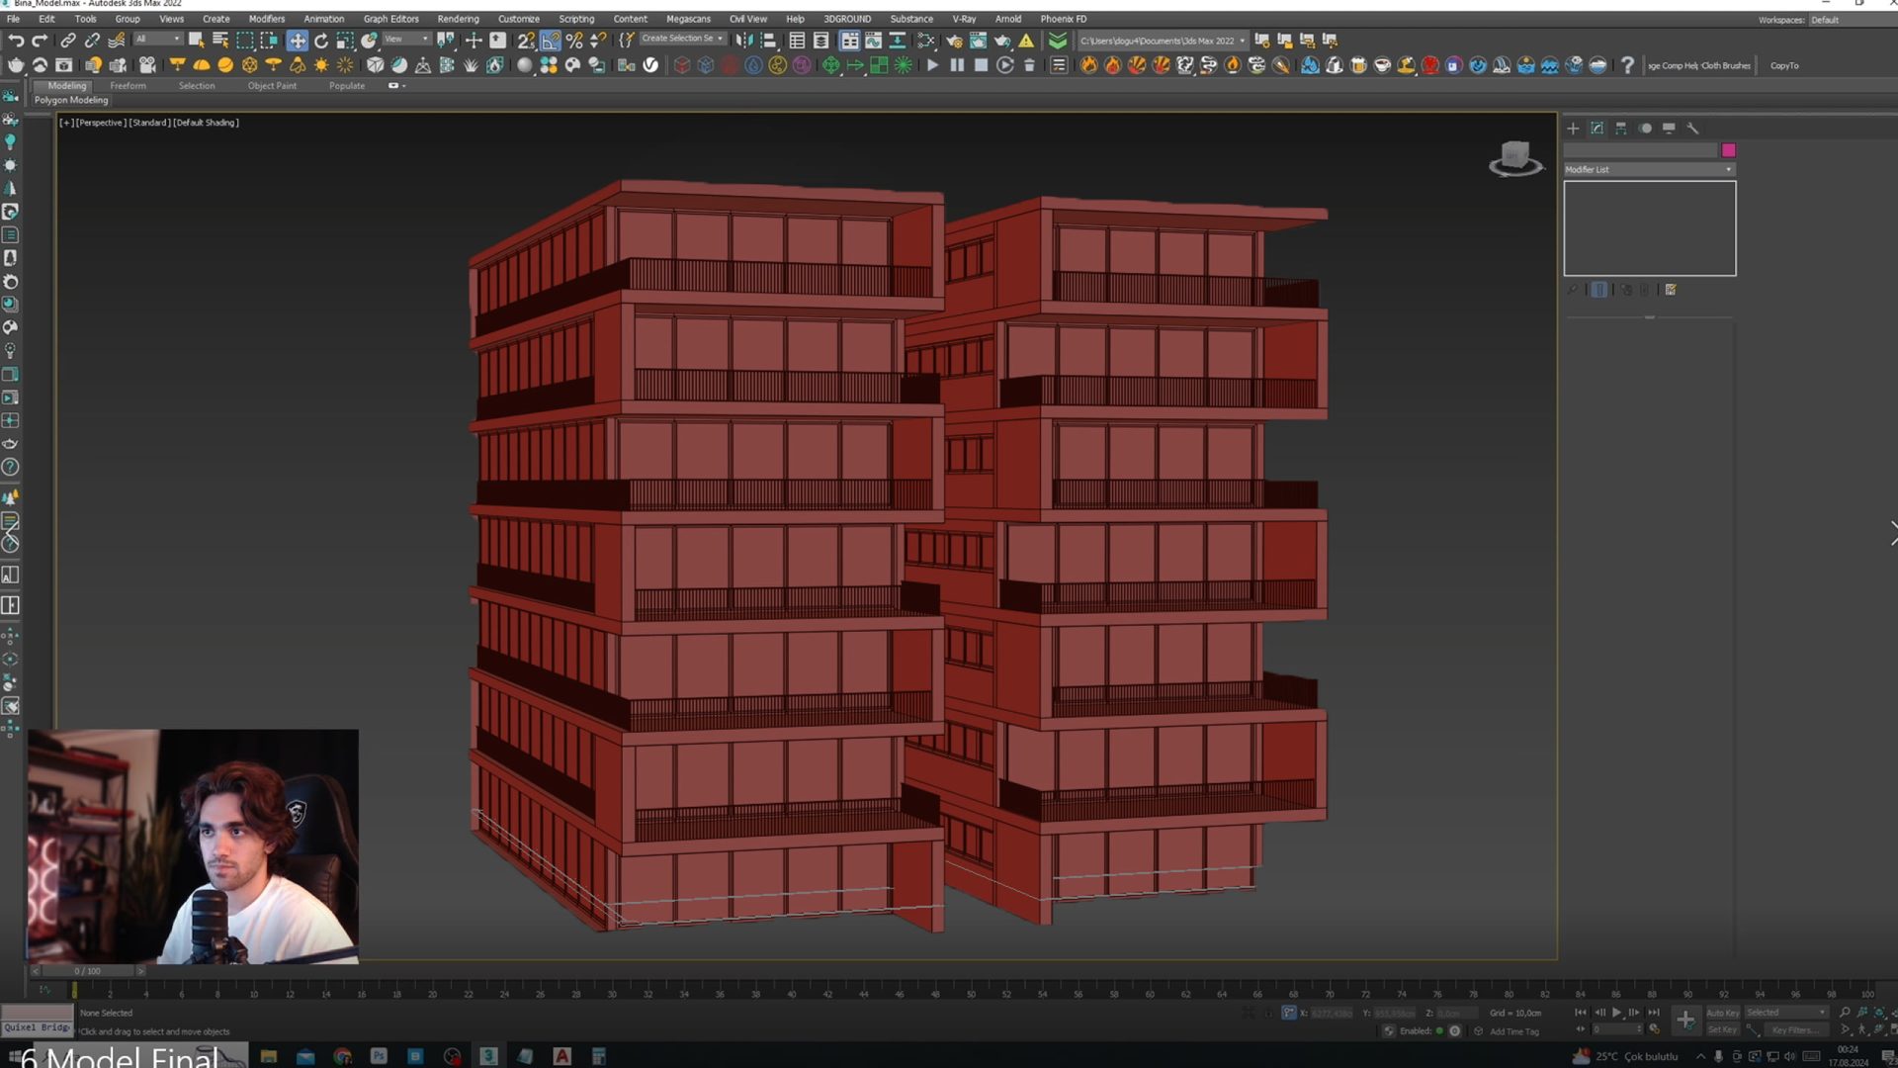Screen dimensions: 1898x1068
Task: Select the Select and Move tool
Action: [x=297, y=41]
